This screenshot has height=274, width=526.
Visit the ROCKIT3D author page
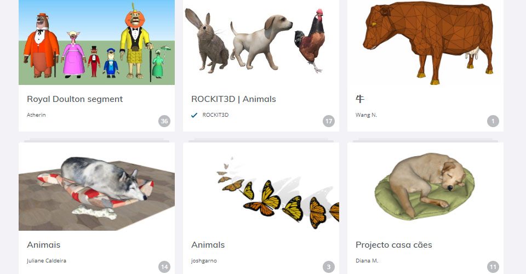(215, 115)
